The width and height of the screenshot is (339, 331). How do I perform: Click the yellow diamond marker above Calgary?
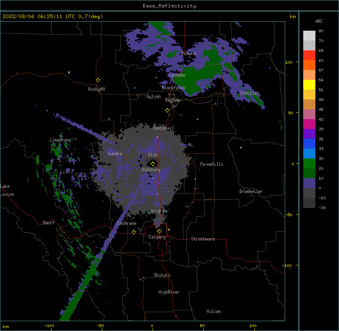point(159,232)
